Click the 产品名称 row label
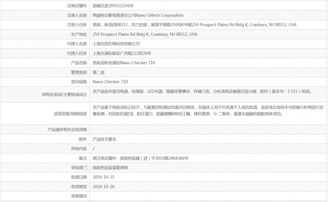The height and width of the screenshot is (202, 328). pyautogui.click(x=79, y=63)
